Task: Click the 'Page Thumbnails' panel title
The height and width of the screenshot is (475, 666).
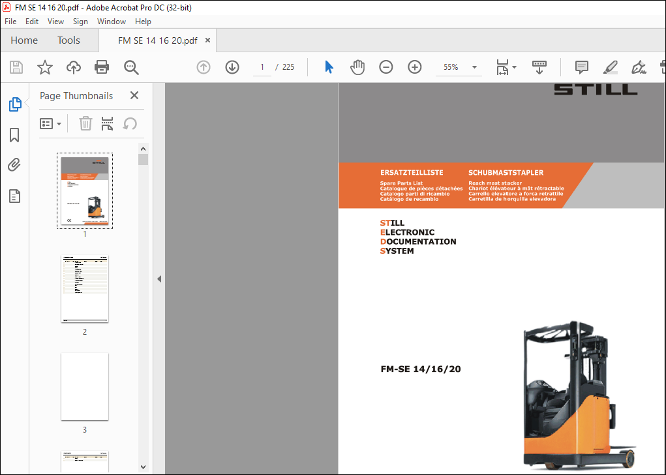Action: [x=76, y=96]
